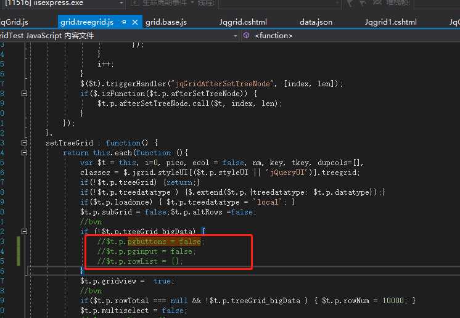Screen dimensions: 460x318
Task: Click the commented pginput line
Action: (x=146, y=251)
